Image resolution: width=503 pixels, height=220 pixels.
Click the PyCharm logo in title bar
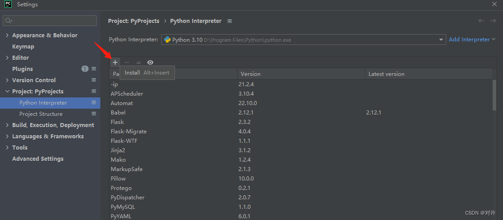(9, 4)
